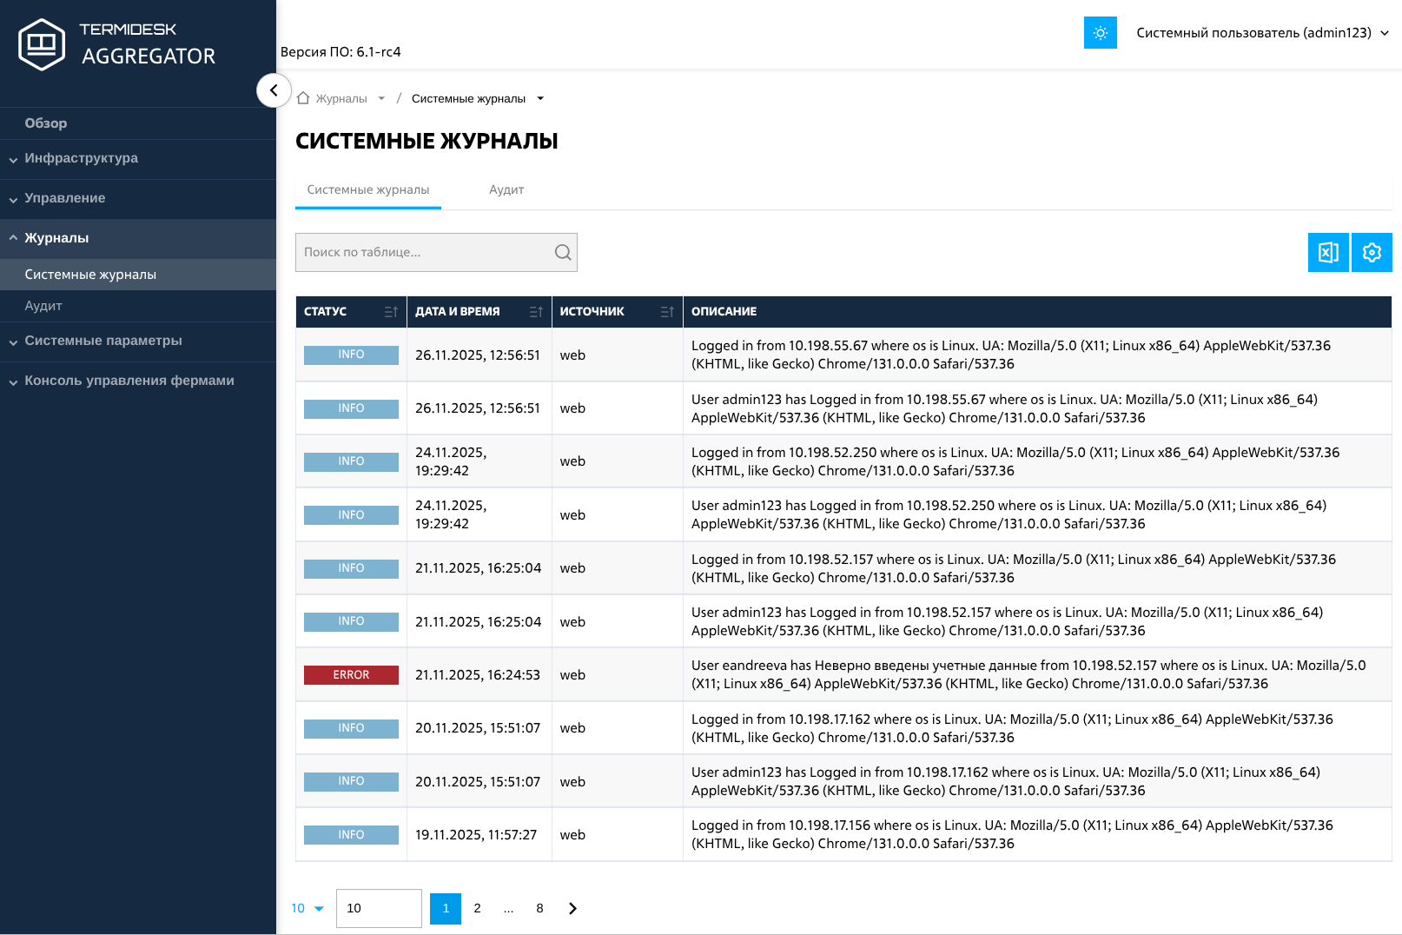
Task: Sort by the Status column
Action: click(x=391, y=312)
